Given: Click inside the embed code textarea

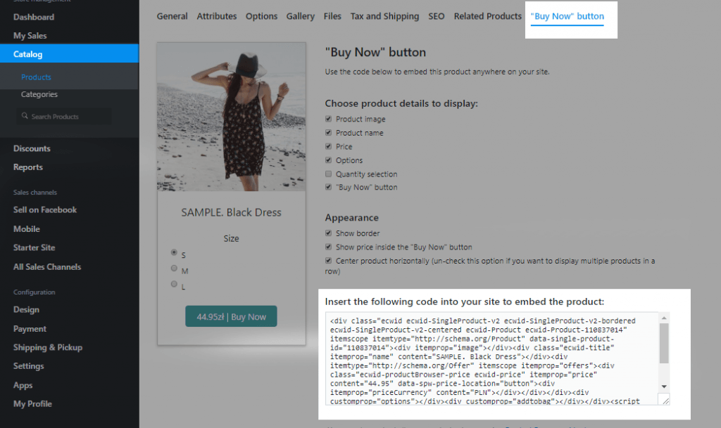Looking at the screenshot, I should click(491, 358).
